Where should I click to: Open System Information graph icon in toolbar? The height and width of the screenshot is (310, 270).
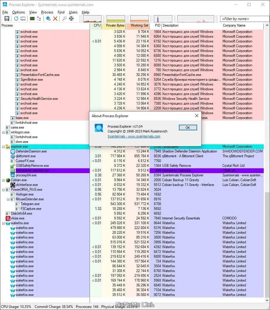pos(32,19)
